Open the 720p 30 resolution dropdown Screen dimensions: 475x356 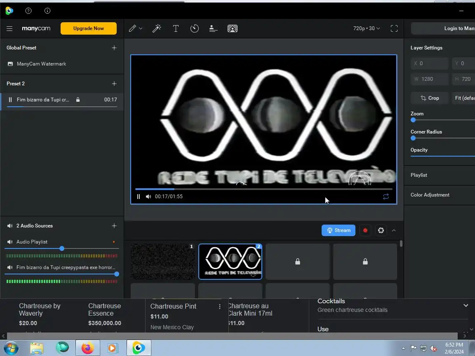[x=366, y=28]
